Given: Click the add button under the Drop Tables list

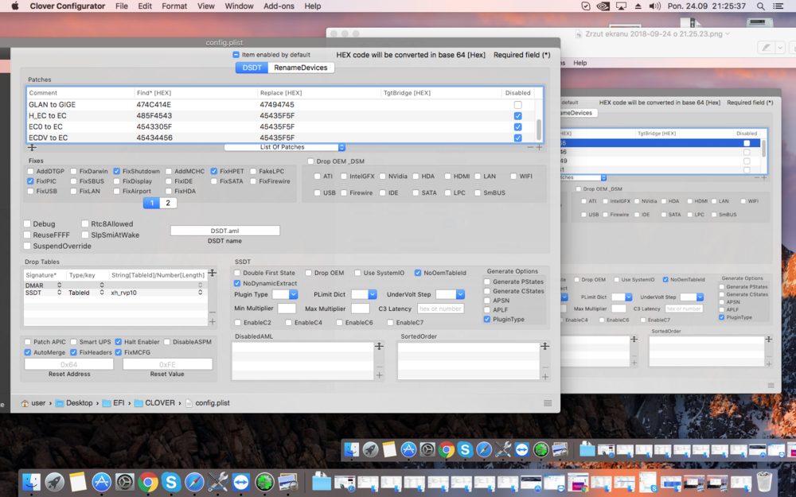Looking at the screenshot, I should click(212, 322).
